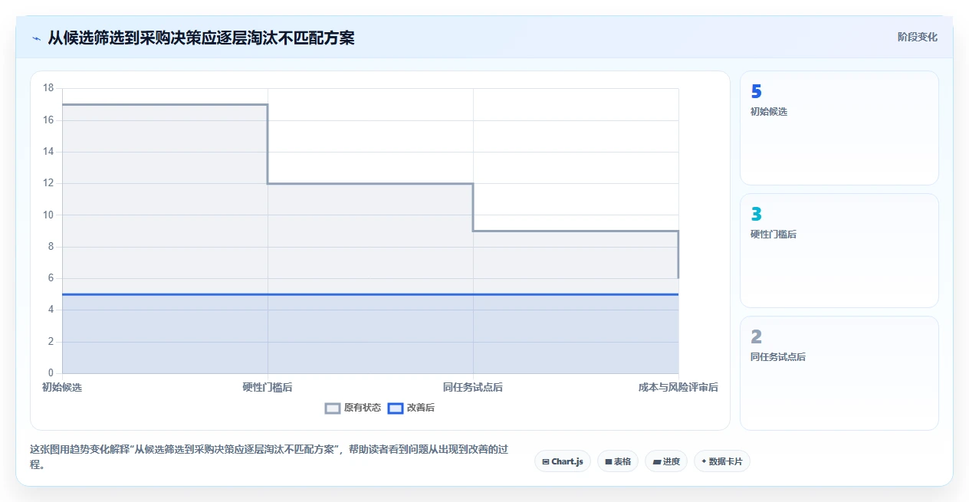
Task: Click the x-axis label 初始候选
Action: click(x=62, y=387)
